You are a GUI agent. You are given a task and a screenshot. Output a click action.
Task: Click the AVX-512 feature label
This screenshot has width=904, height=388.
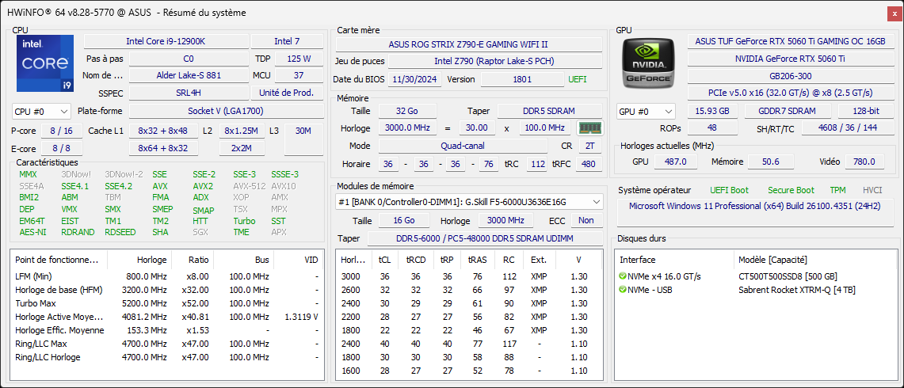(250, 186)
